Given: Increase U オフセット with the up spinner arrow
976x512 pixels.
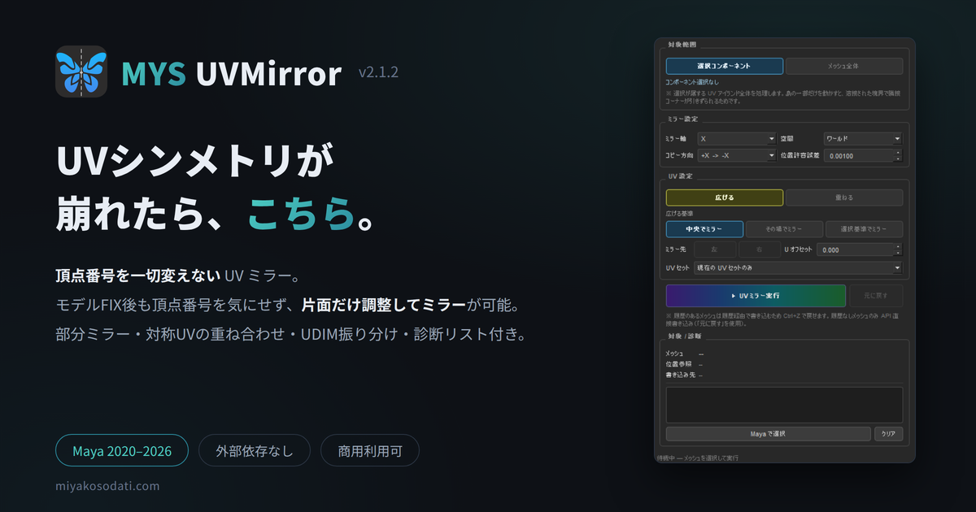Looking at the screenshot, I should point(899,246).
